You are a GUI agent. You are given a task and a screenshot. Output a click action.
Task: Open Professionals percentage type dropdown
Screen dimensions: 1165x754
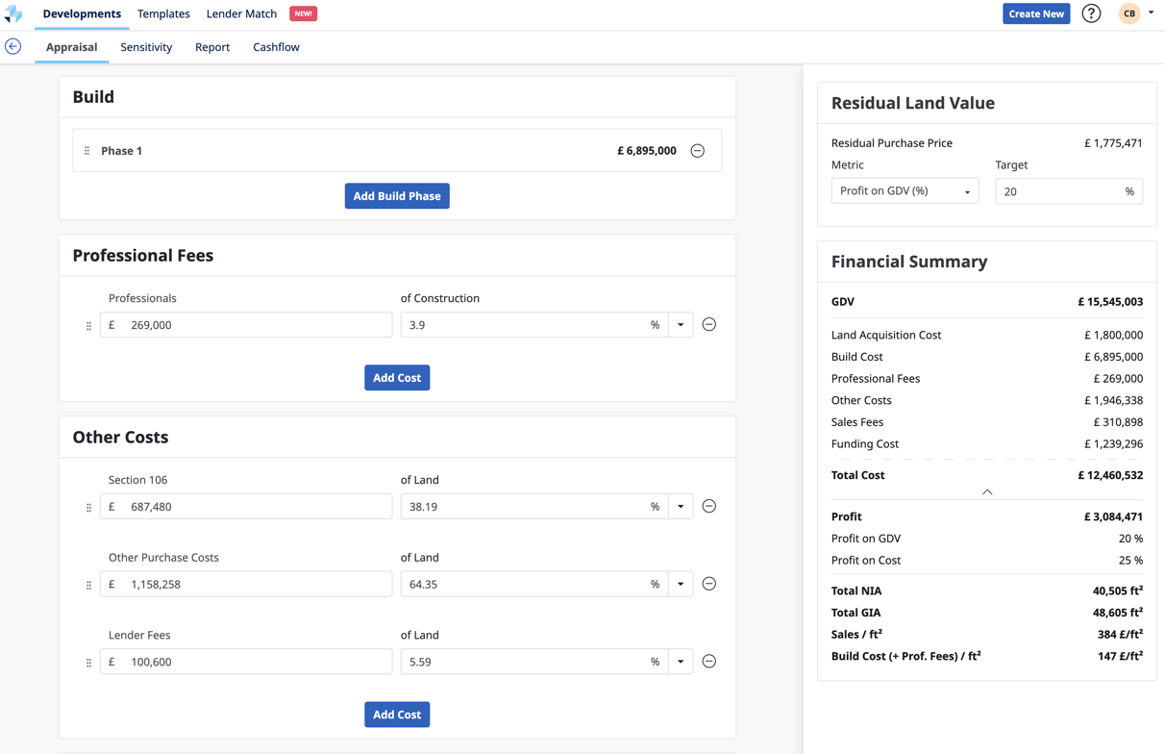[681, 325]
